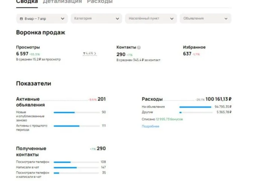Click the funnel icon next to 4,4%
Image resolution: width=271 pixels, height=181 pixels.
click(x=84, y=53)
